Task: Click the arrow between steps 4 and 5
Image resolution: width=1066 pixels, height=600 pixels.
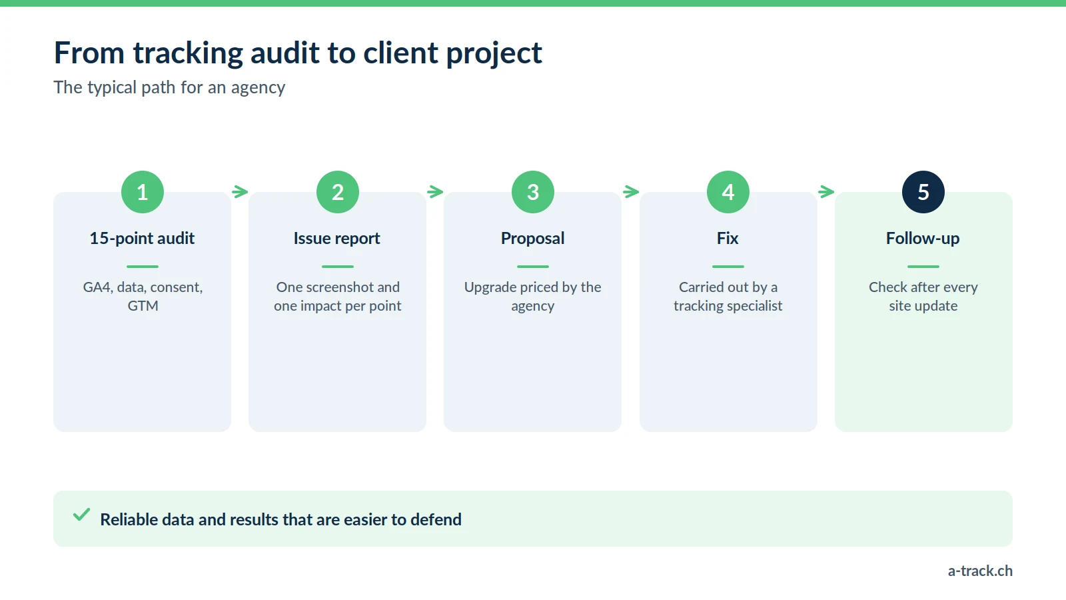Action: tap(826, 192)
